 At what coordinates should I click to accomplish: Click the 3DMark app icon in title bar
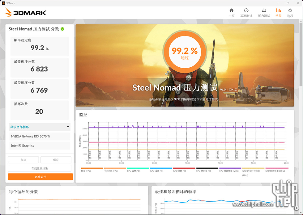(x=3, y=3)
